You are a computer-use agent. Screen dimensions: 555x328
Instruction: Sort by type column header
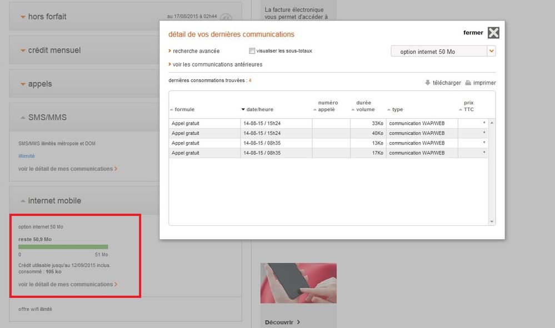(x=396, y=109)
